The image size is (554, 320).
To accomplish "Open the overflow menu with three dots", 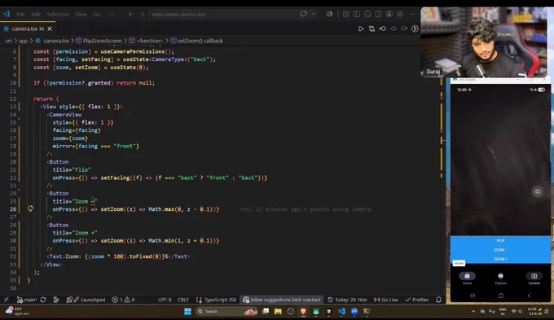I will 112,14.
